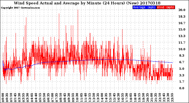Click the 3.3 y-axis label

point(182,75)
